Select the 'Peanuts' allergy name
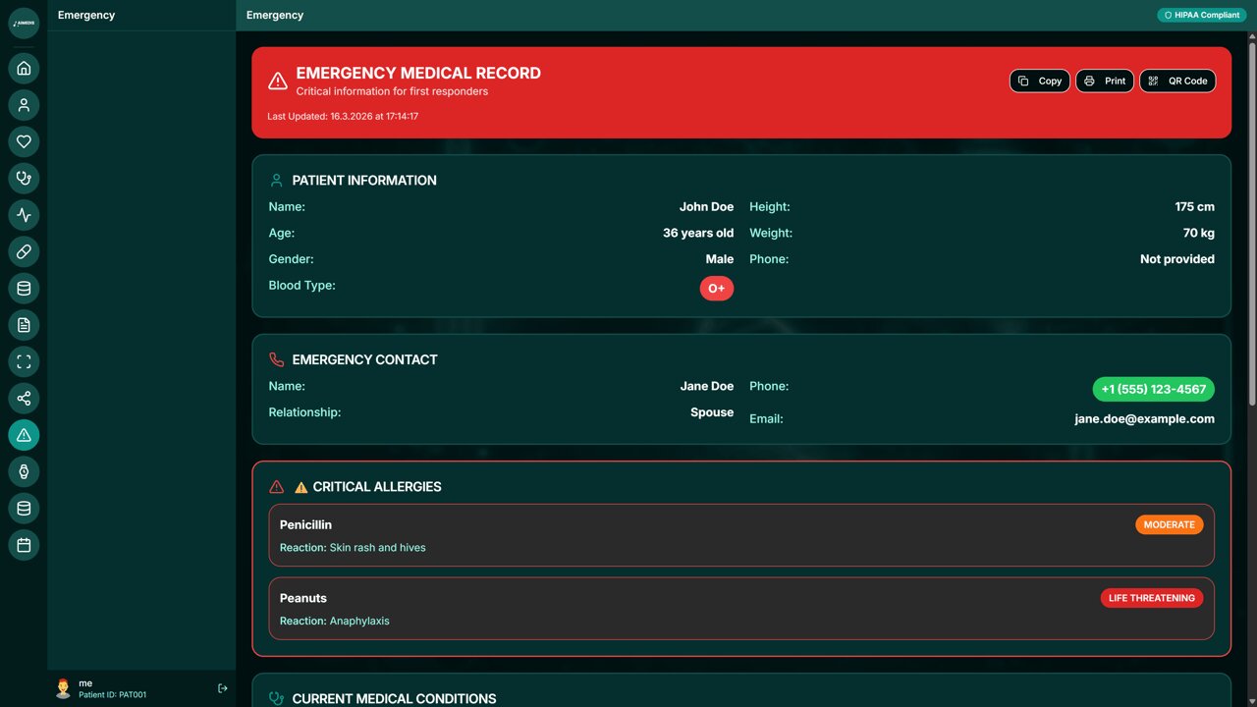Image resolution: width=1257 pixels, height=707 pixels. point(303,598)
